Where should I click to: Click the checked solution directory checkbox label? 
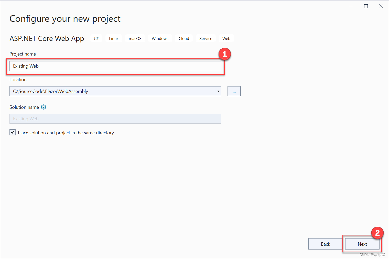coord(66,133)
